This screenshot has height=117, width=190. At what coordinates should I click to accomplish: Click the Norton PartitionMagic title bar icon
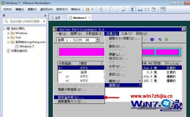(56, 29)
